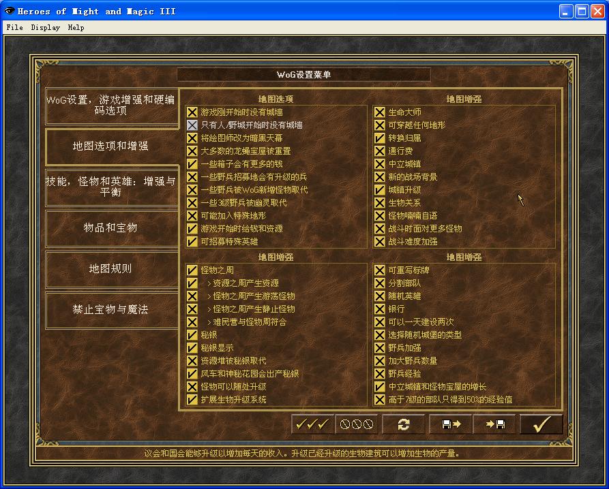Toggle 扩展生物升级系统 checkbox

pyautogui.click(x=192, y=400)
